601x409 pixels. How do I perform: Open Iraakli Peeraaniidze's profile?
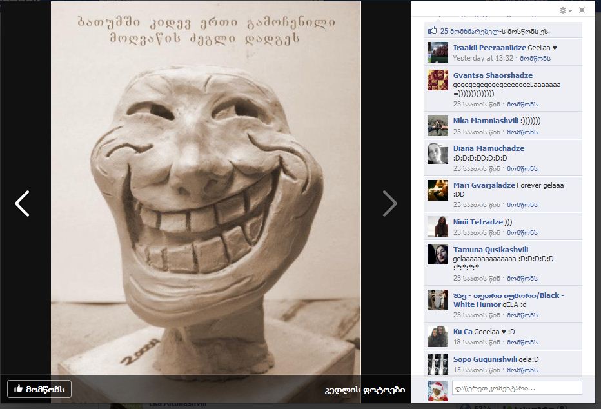(x=489, y=48)
